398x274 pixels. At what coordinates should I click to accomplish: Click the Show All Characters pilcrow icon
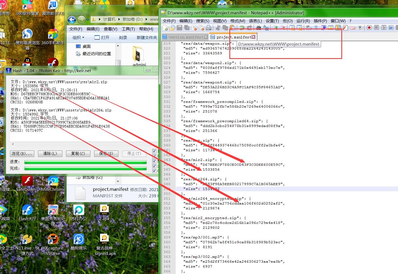point(315,28)
